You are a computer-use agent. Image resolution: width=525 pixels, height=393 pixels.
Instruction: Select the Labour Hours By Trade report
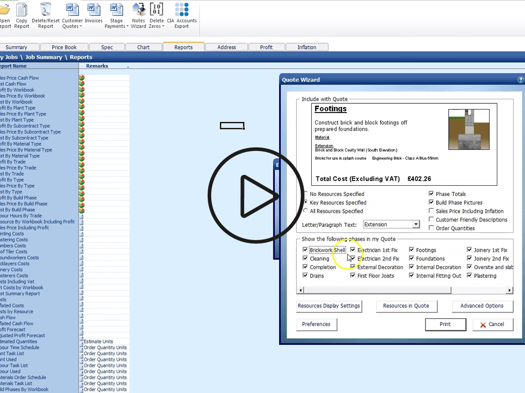coord(21,215)
